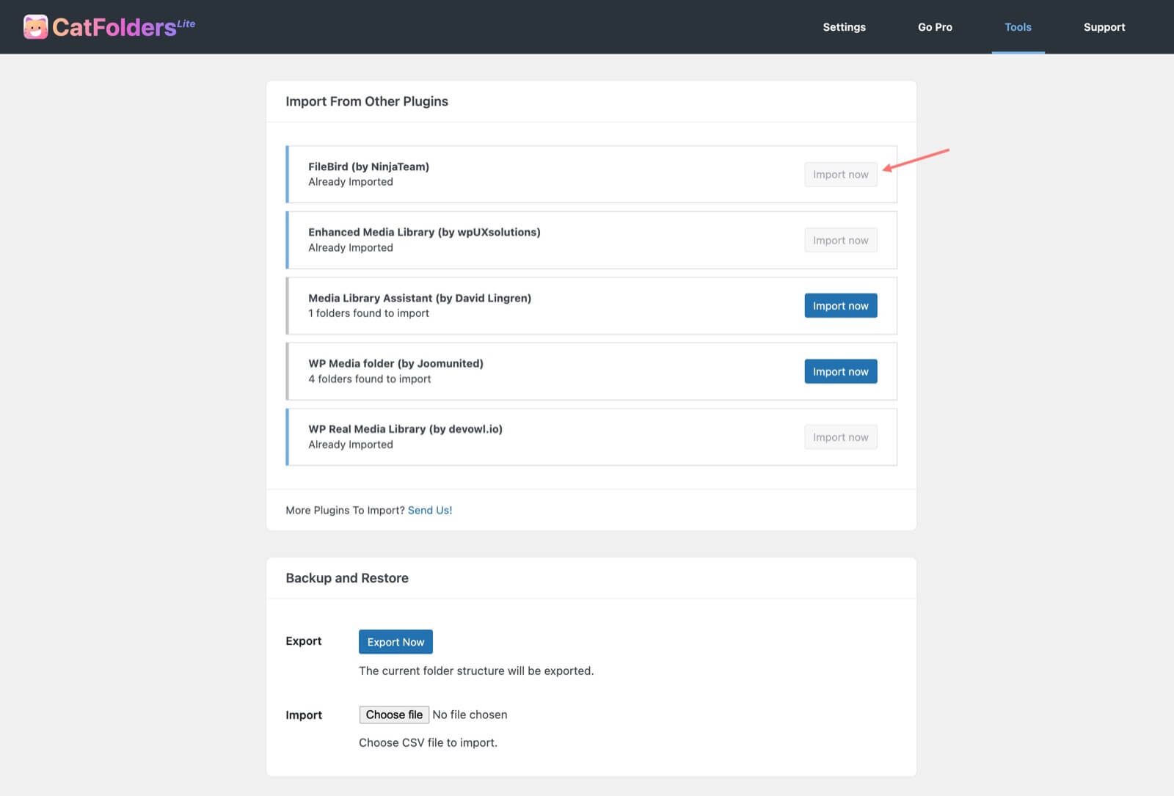Click 'No file chosen' text
This screenshot has width=1174, height=796.
tap(470, 715)
